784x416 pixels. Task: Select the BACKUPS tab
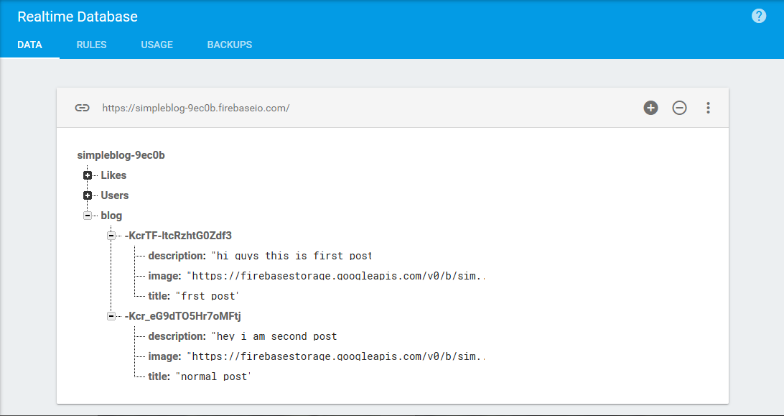click(x=229, y=45)
